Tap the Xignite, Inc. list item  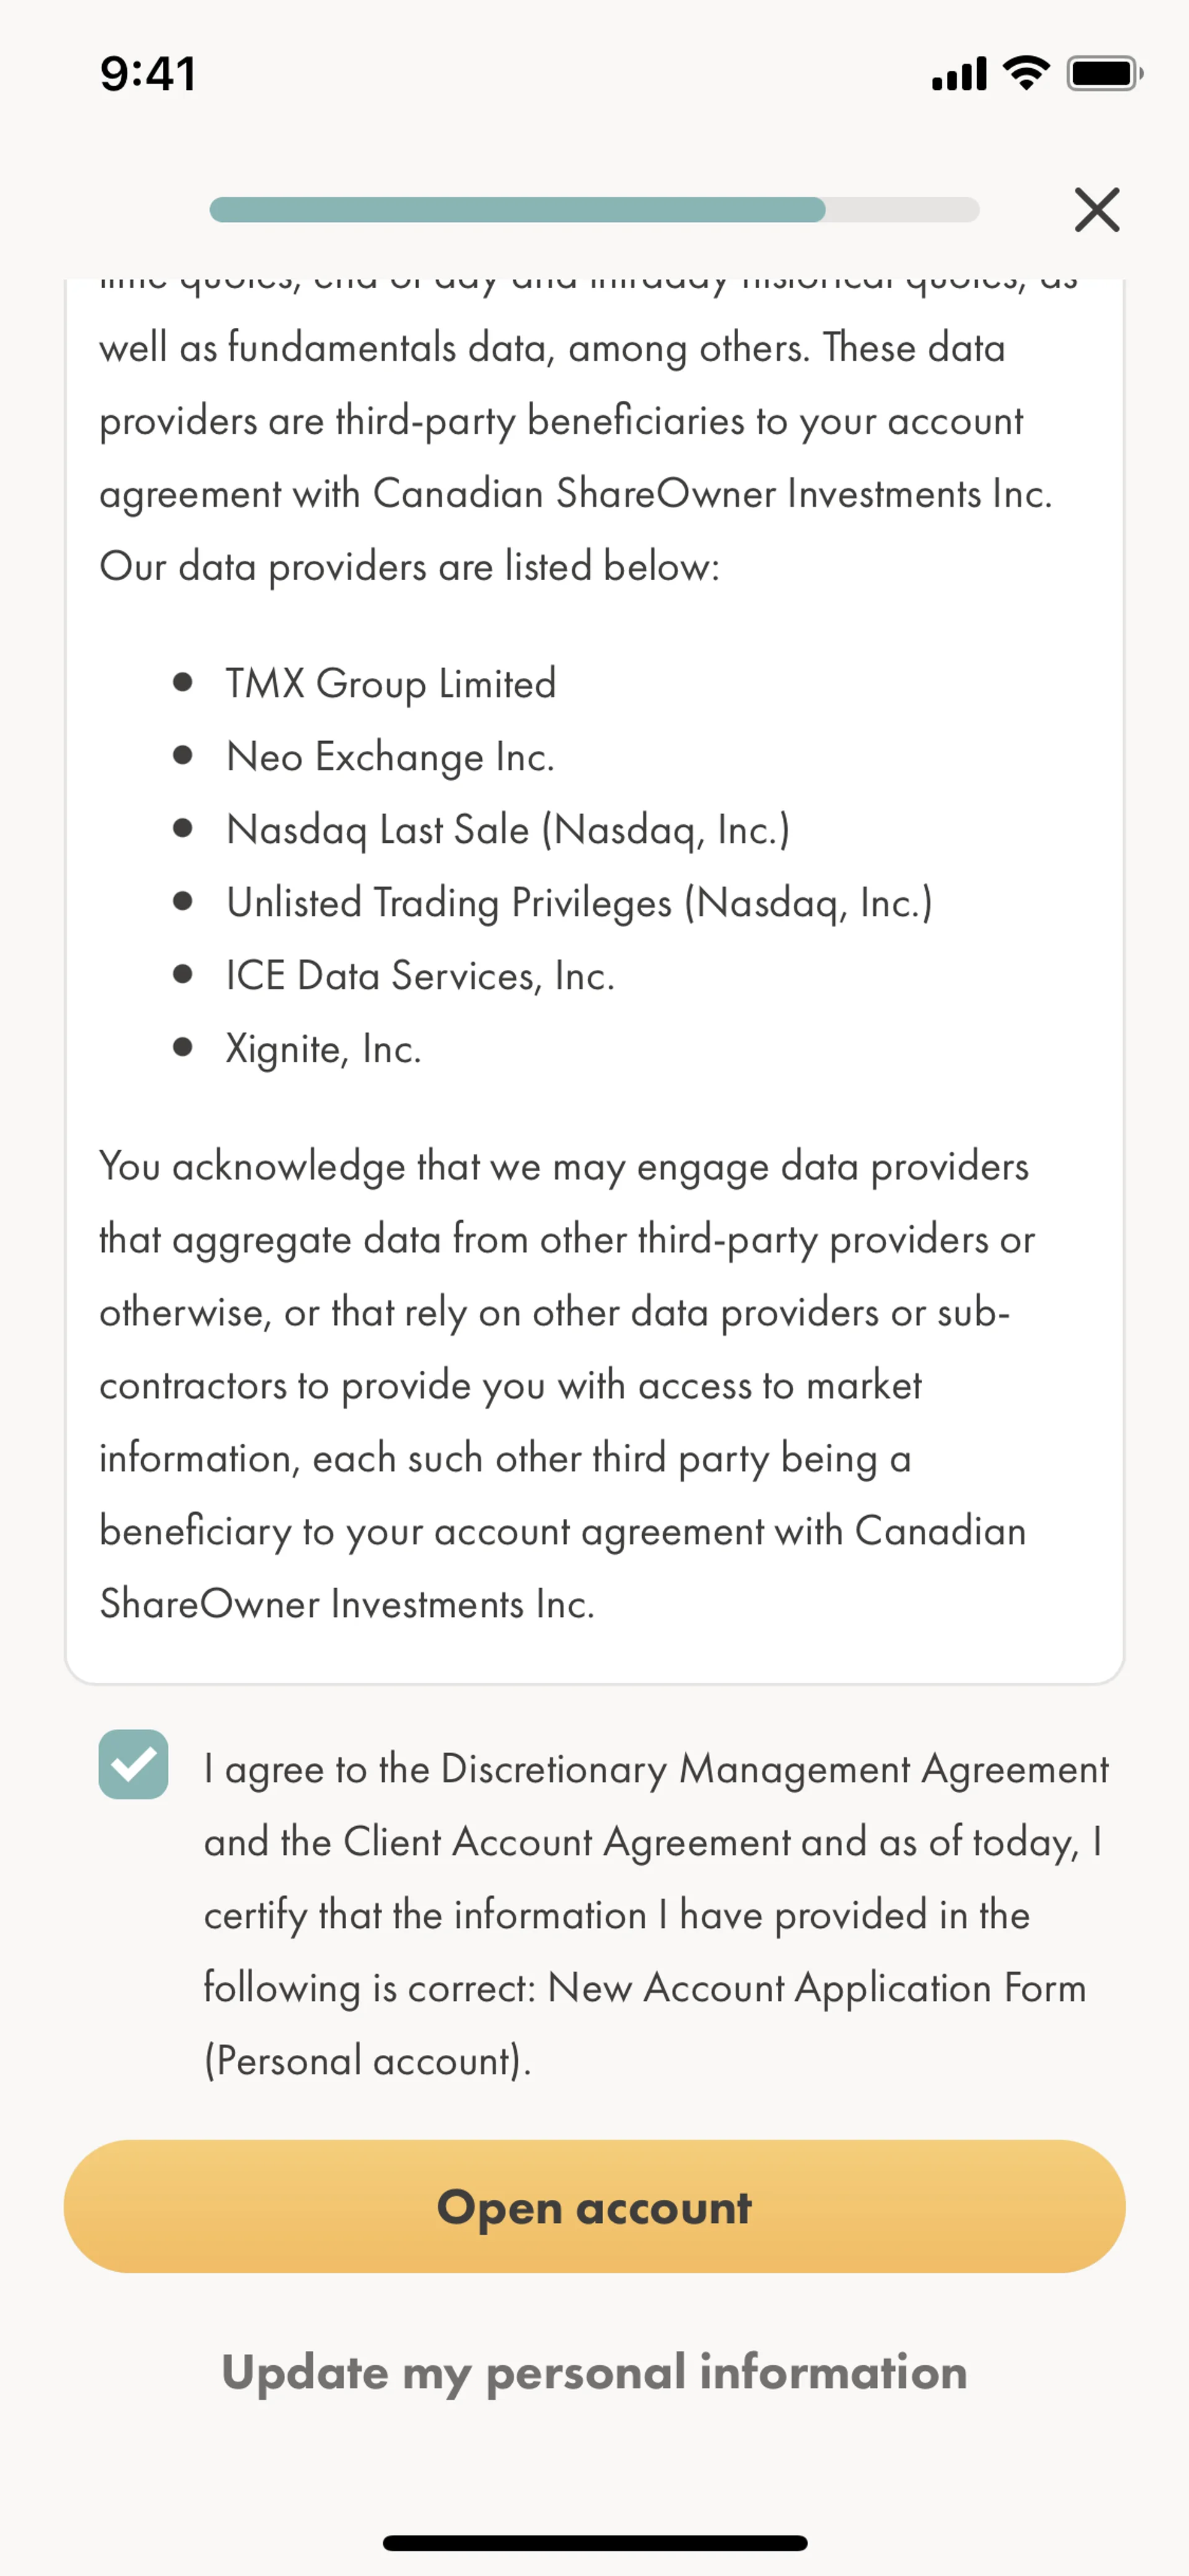coord(324,1049)
